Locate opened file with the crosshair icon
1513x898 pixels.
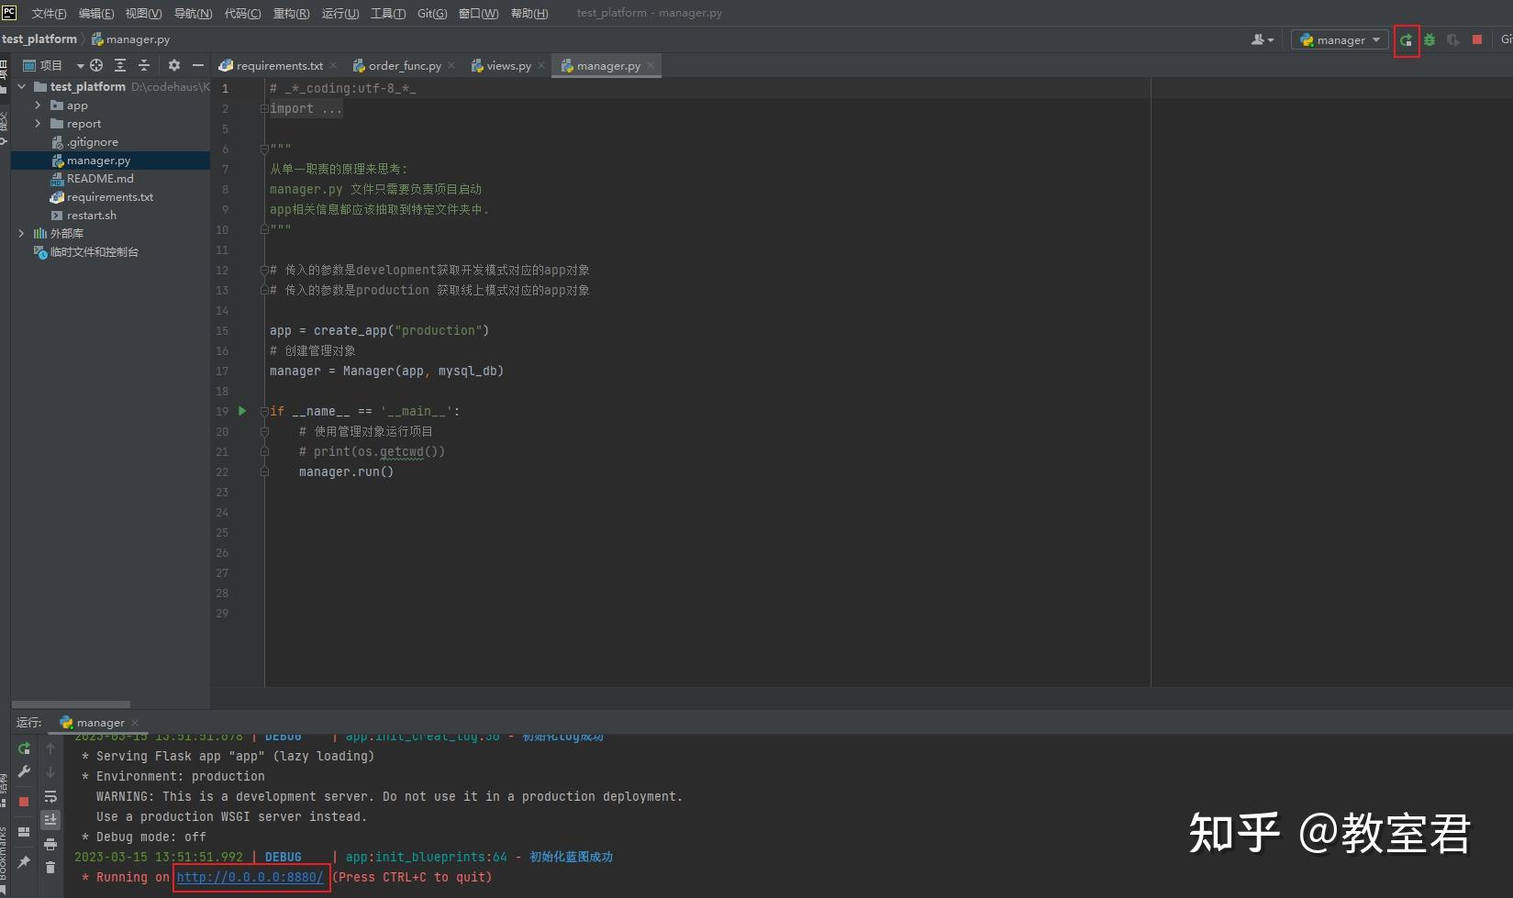pos(95,65)
